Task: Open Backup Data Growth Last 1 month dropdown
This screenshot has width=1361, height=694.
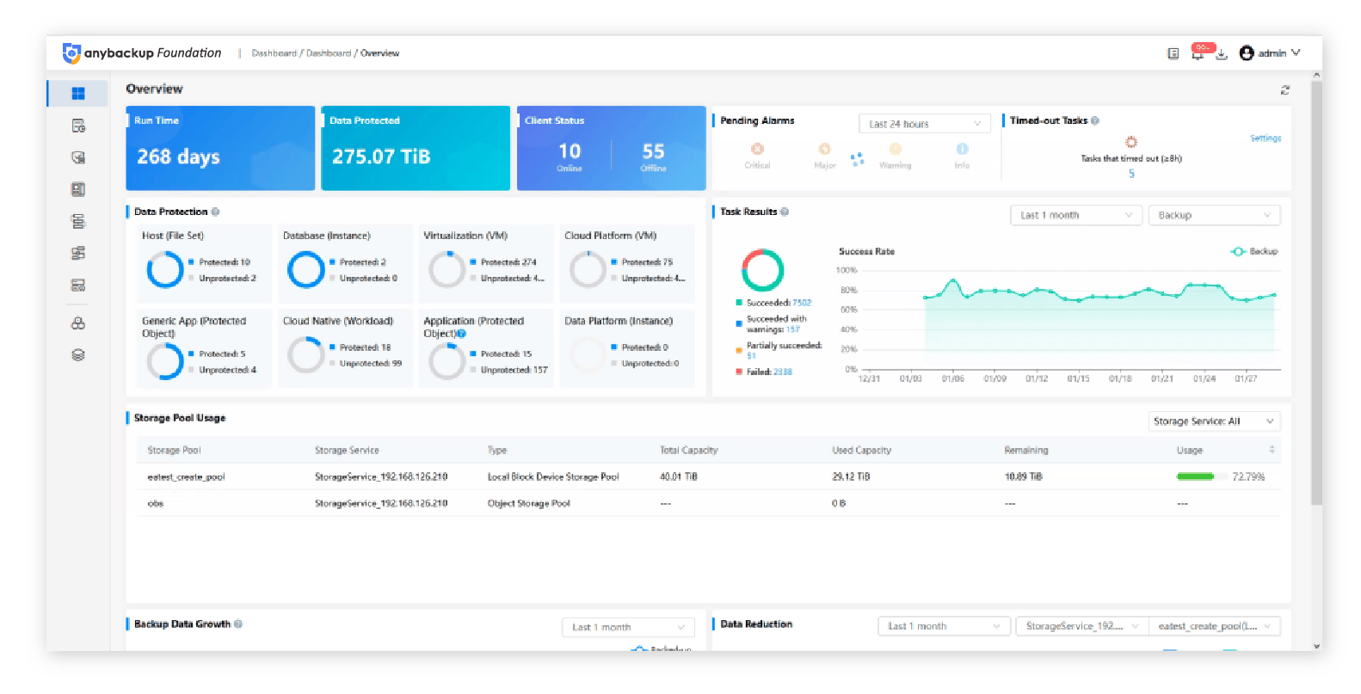Action: tap(628, 628)
